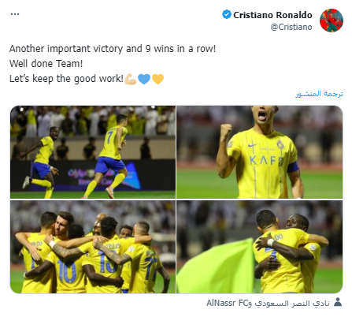
Task: Click the 'Let's keep the good work!' text
Action: pos(66,79)
